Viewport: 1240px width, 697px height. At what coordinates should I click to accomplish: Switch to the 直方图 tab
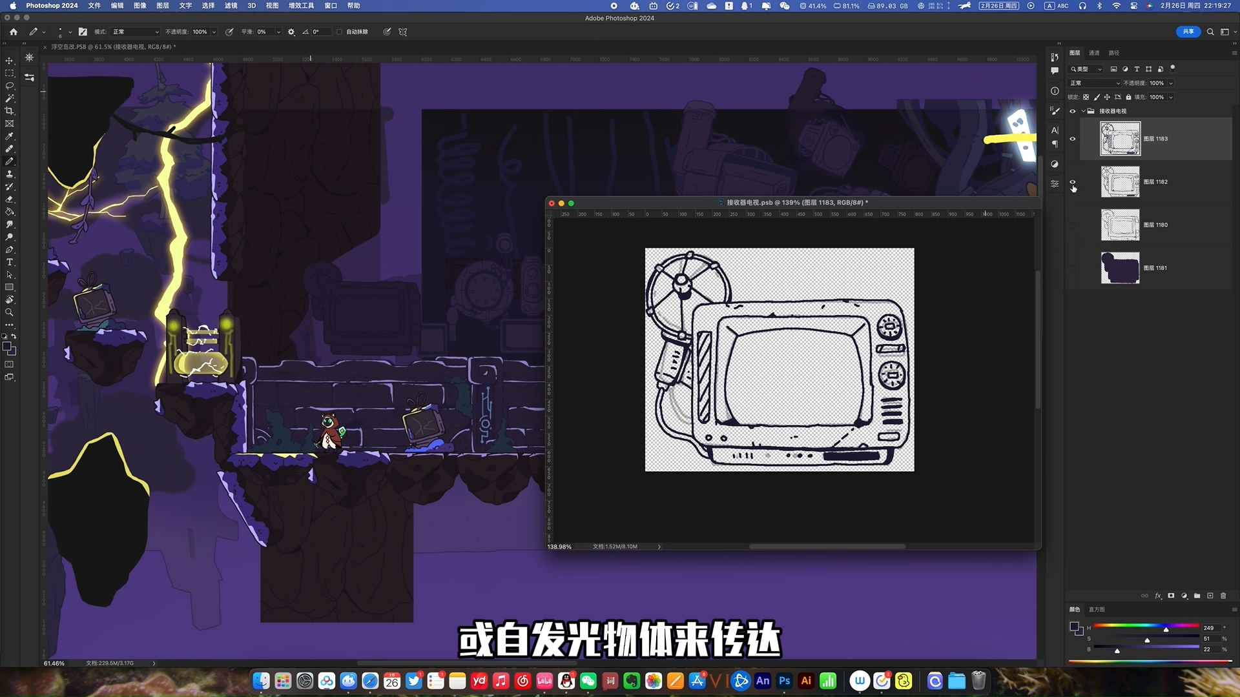(1097, 609)
